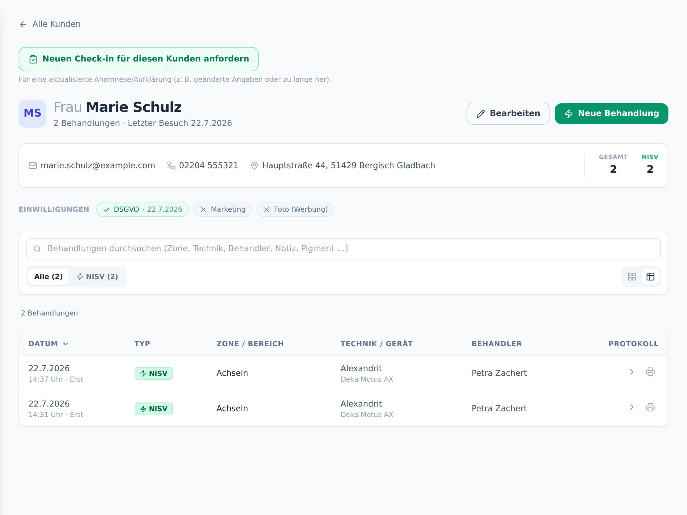Click Alexandrit in 14:37 row
Image resolution: width=687 pixels, height=515 pixels.
point(361,369)
